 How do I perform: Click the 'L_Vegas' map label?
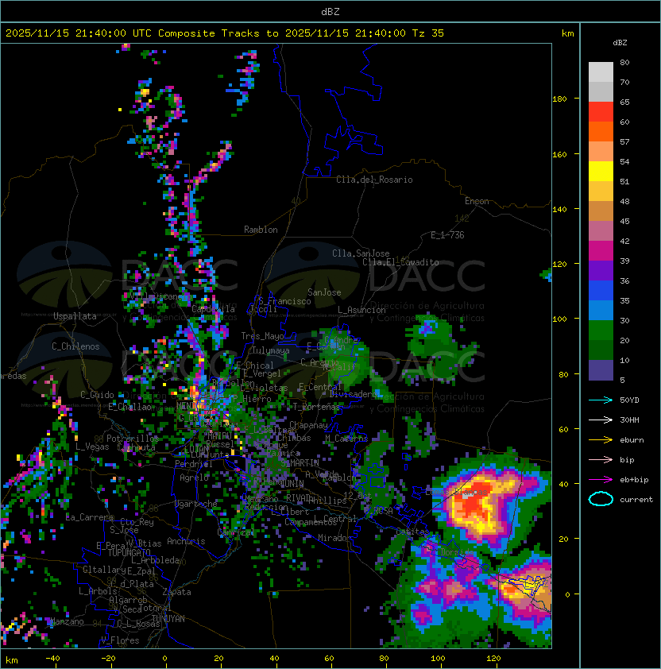[92, 447]
